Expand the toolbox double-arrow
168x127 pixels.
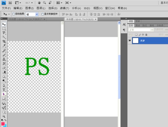[2, 19]
